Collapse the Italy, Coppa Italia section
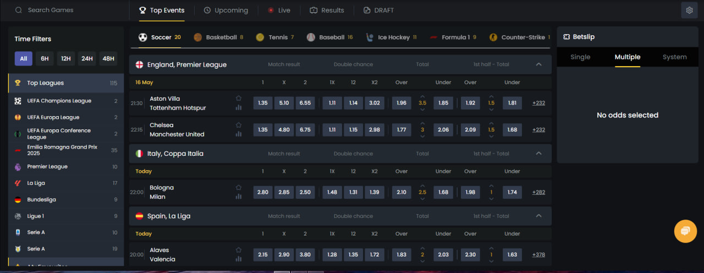The image size is (704, 273). (539, 154)
